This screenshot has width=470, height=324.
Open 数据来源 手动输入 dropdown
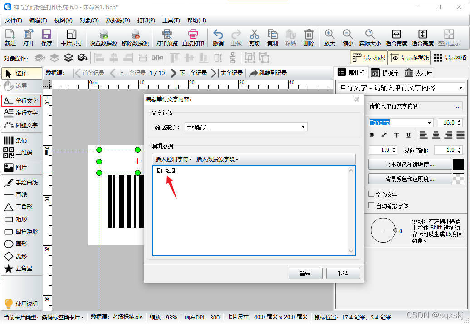(x=246, y=127)
